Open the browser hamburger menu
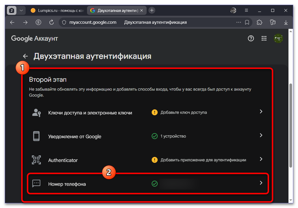 coord(246,10)
